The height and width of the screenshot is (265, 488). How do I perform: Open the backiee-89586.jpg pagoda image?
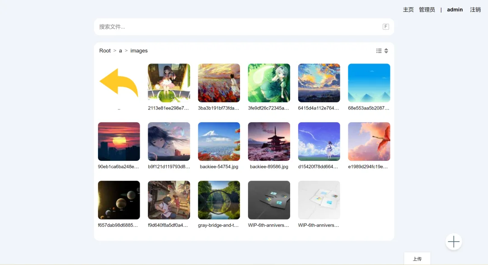coord(269,142)
